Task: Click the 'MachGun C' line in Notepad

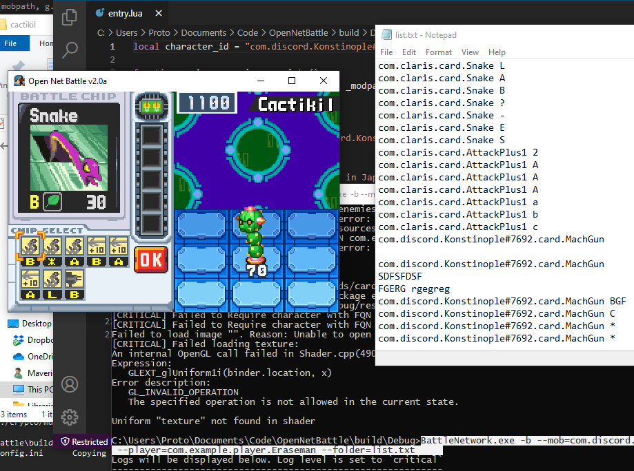Action: click(x=497, y=313)
